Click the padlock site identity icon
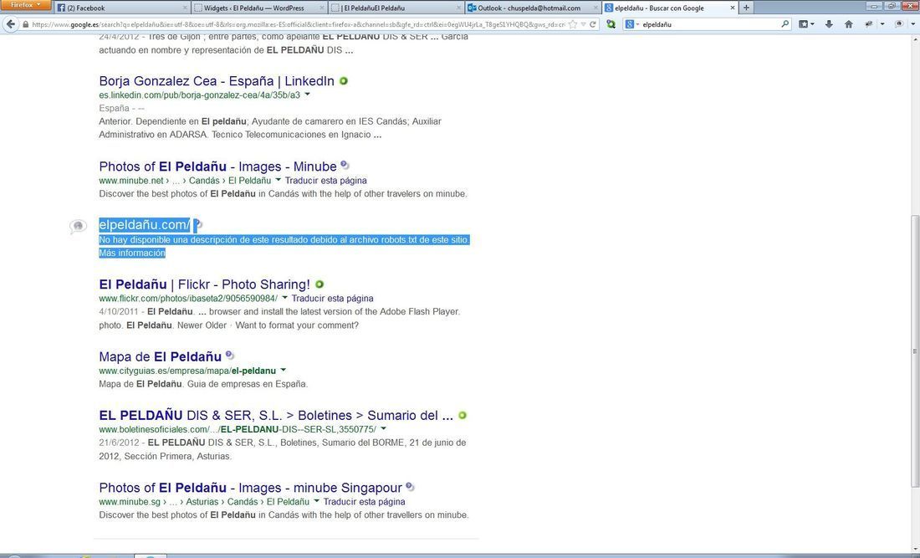 pyautogui.click(x=25, y=24)
